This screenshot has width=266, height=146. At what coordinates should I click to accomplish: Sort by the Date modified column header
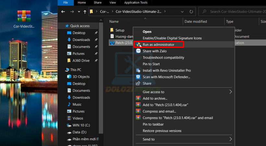tap(196, 21)
